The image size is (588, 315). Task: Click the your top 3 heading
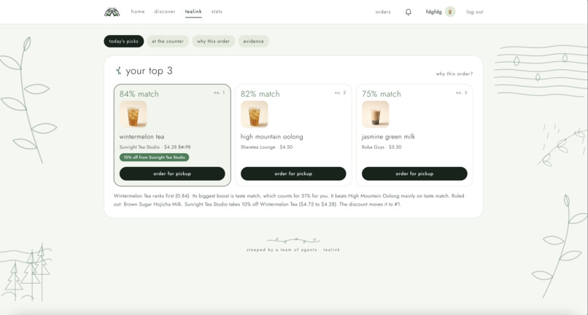(149, 71)
